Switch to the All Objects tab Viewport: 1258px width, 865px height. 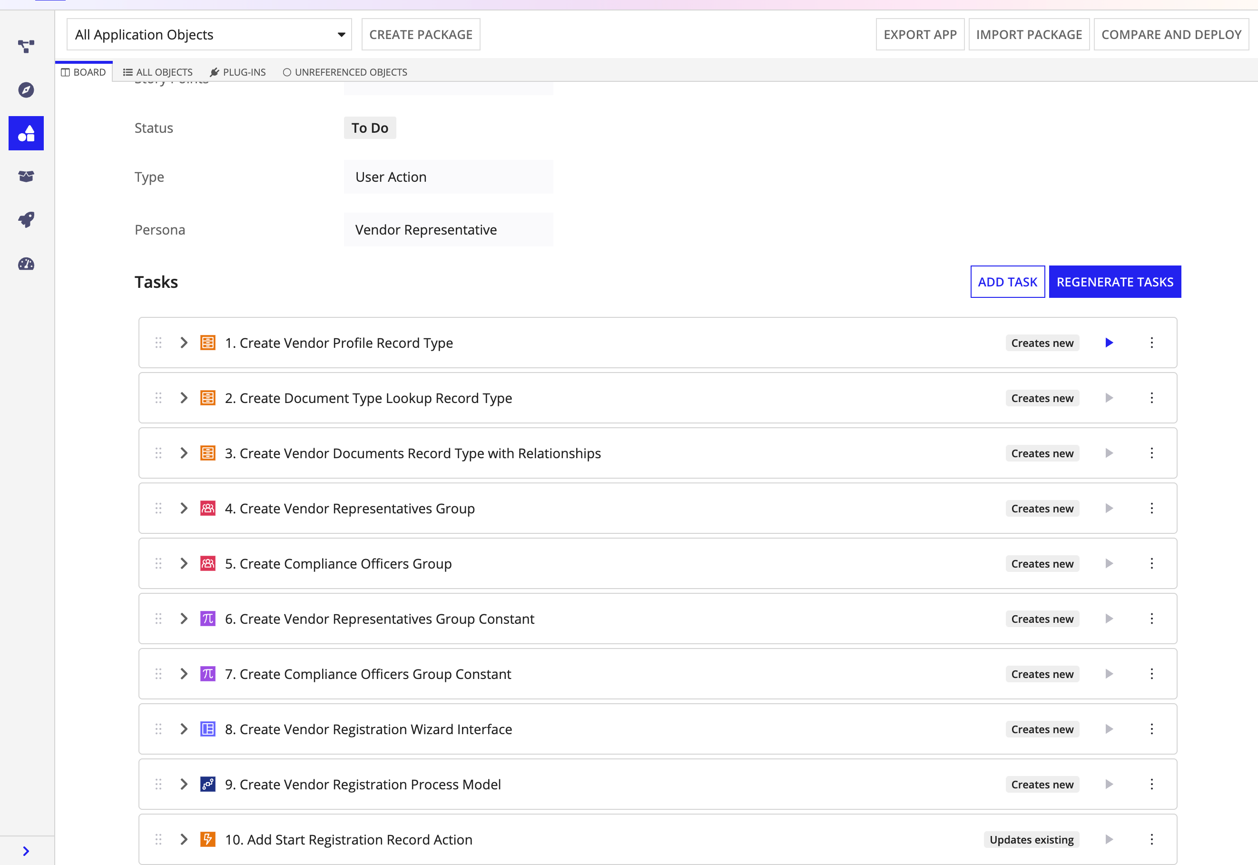pyautogui.click(x=157, y=72)
